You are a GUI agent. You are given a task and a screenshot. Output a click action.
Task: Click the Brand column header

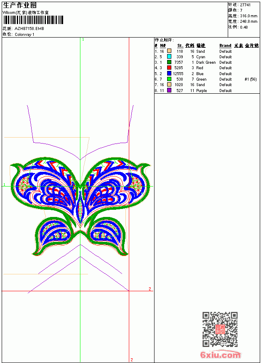[x=225, y=46]
